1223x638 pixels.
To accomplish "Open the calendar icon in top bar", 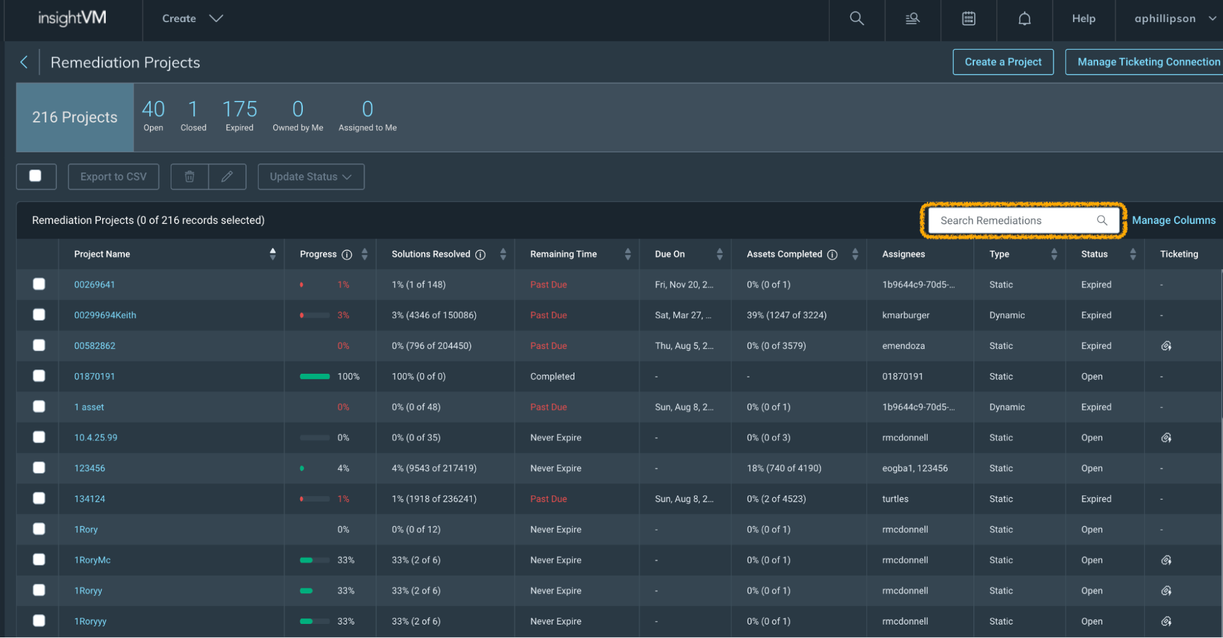I will [968, 19].
